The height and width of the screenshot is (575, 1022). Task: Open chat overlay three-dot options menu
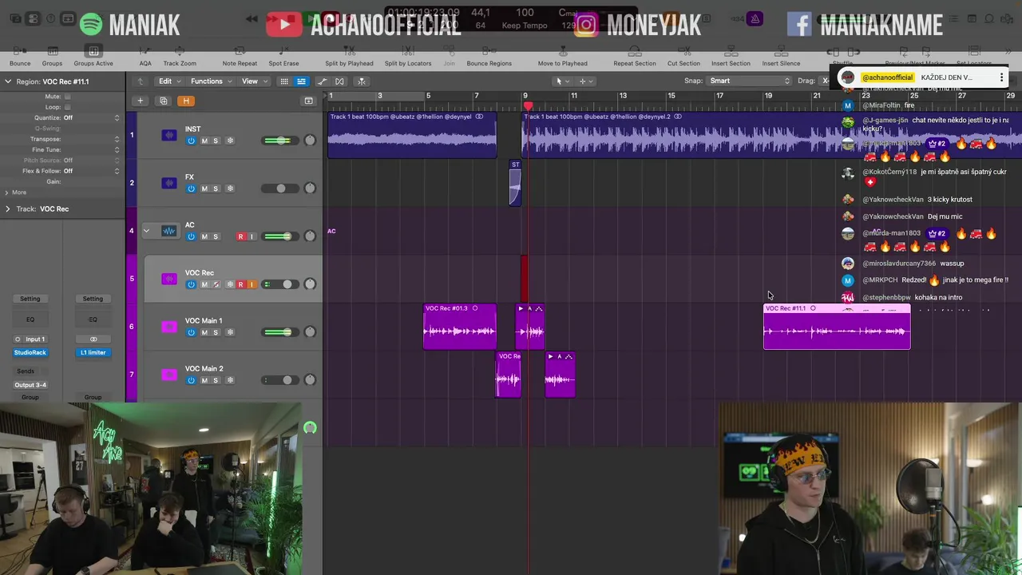(1001, 77)
